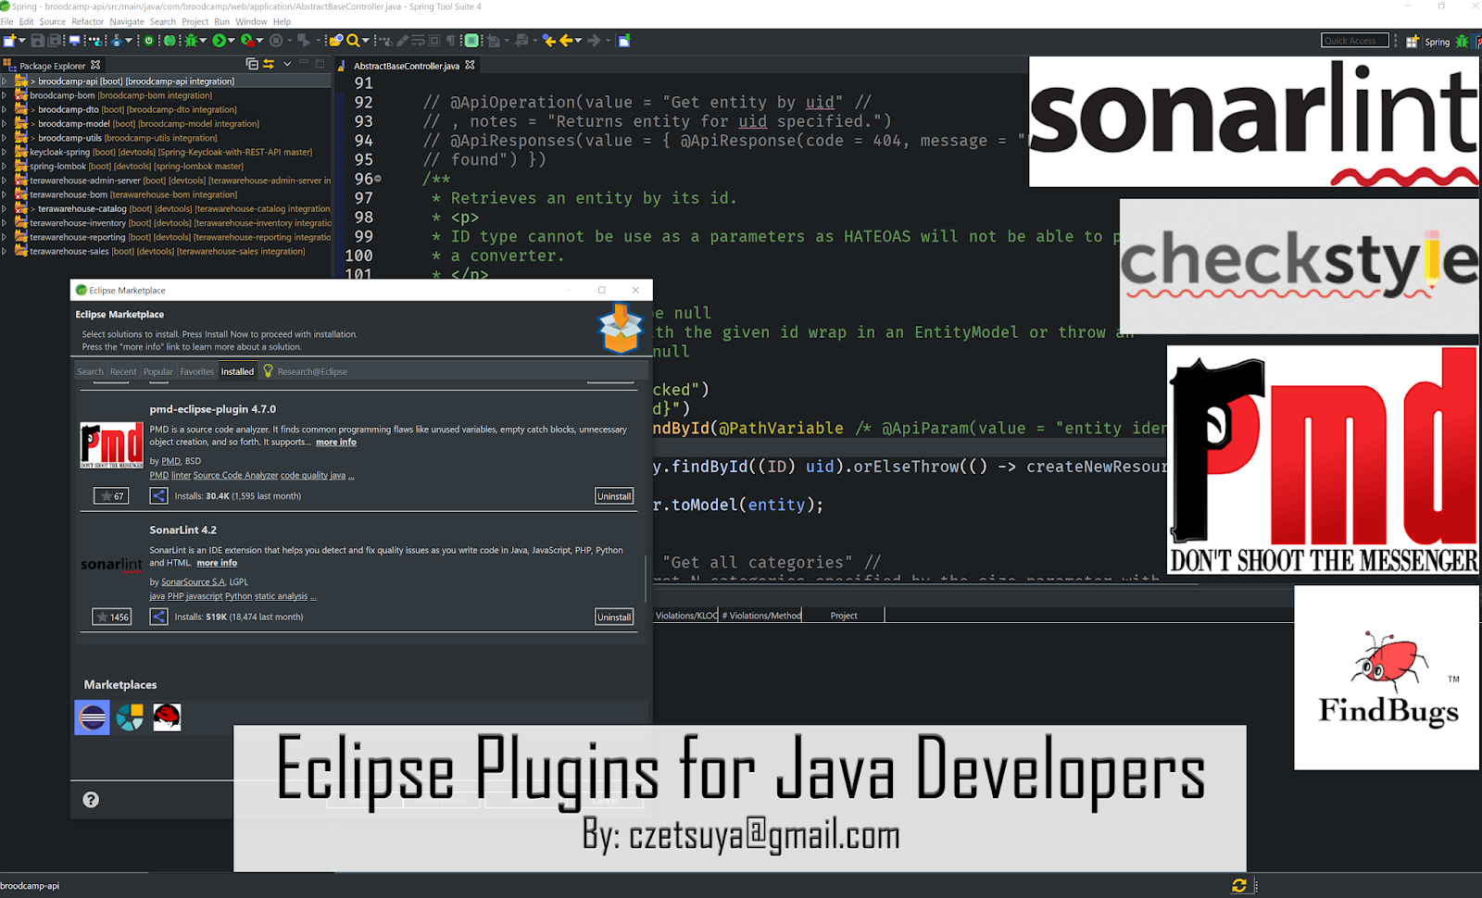Select the second marketplace catalog icon
The width and height of the screenshot is (1482, 898).
point(130,717)
